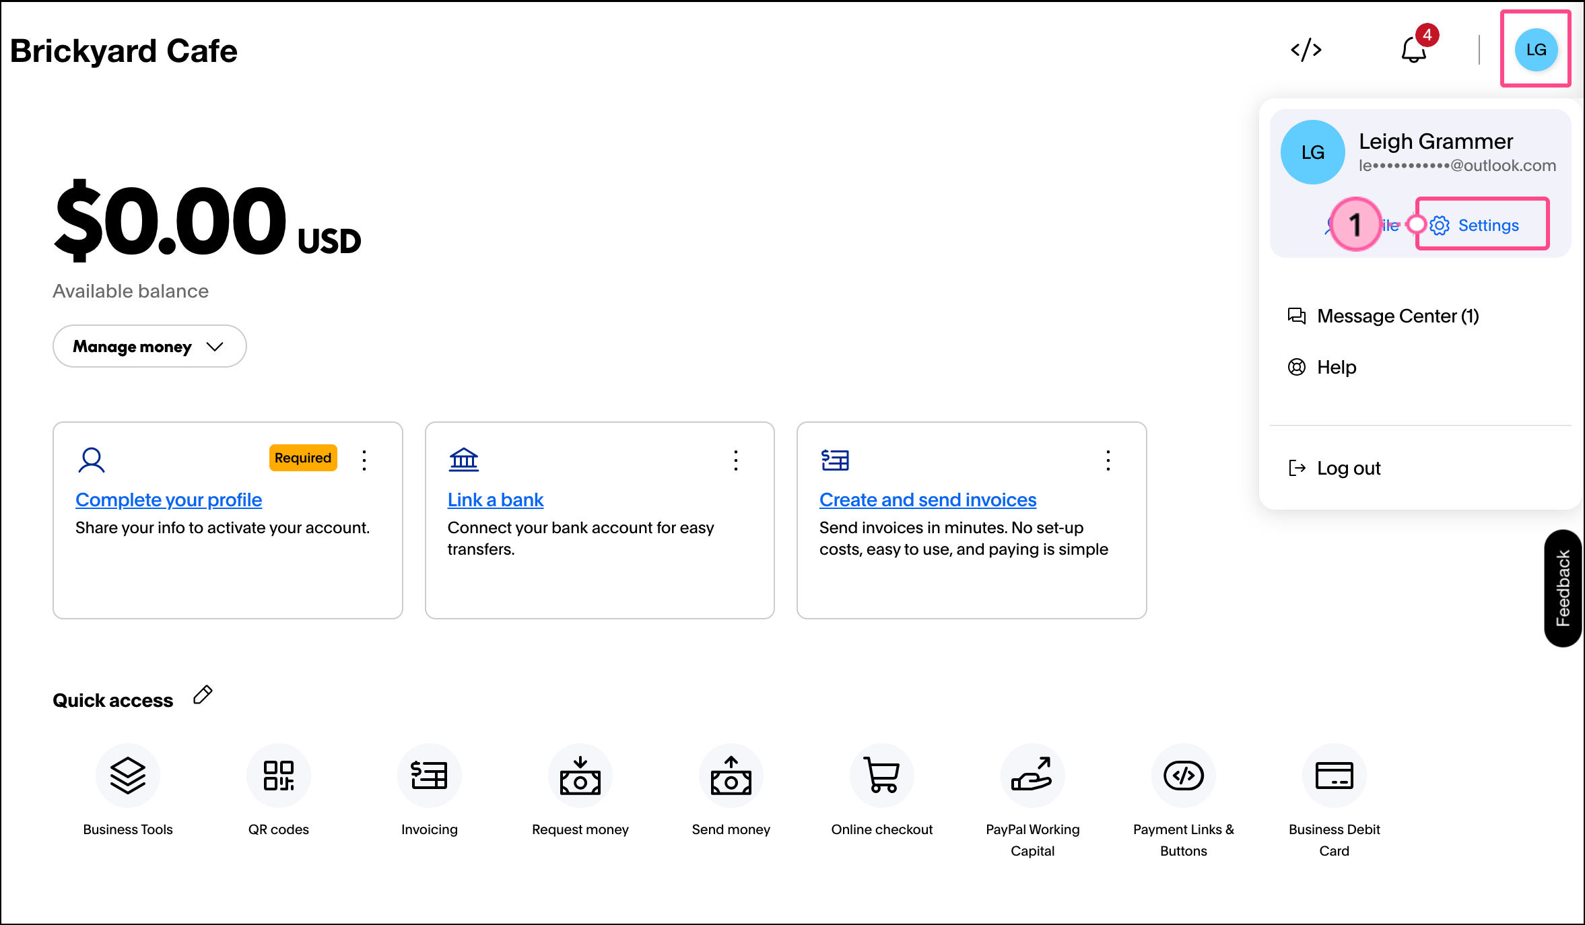Open notifications bell with 4 alerts
Image resolution: width=1585 pixels, height=925 pixels.
tap(1414, 48)
